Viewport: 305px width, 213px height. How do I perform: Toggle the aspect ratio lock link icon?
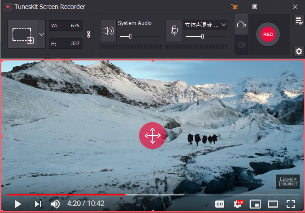pyautogui.click(x=88, y=34)
